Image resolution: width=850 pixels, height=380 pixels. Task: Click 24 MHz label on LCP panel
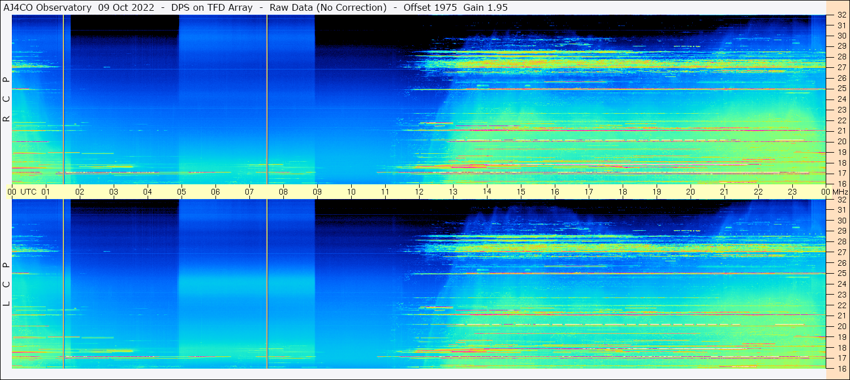842,284
